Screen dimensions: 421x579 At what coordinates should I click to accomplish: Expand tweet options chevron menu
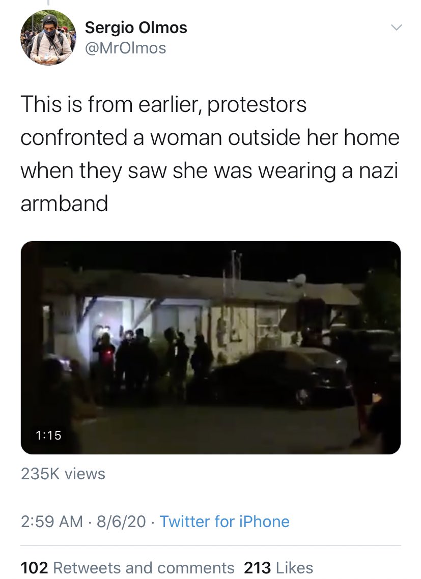tap(396, 27)
